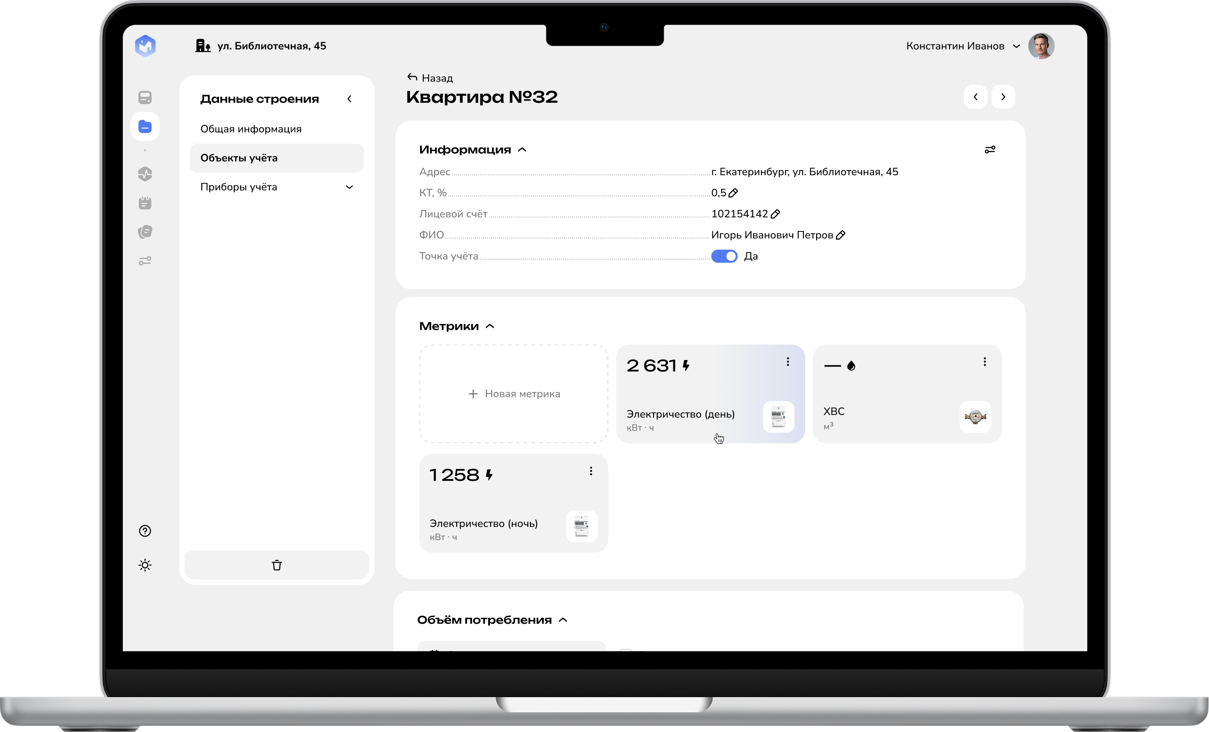
Task: Turn off the Точка учёта toggle
Action: click(x=724, y=256)
